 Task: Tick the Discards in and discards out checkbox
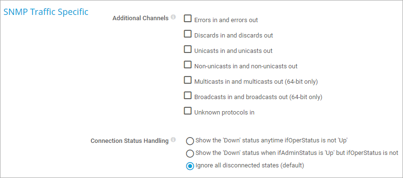point(188,34)
